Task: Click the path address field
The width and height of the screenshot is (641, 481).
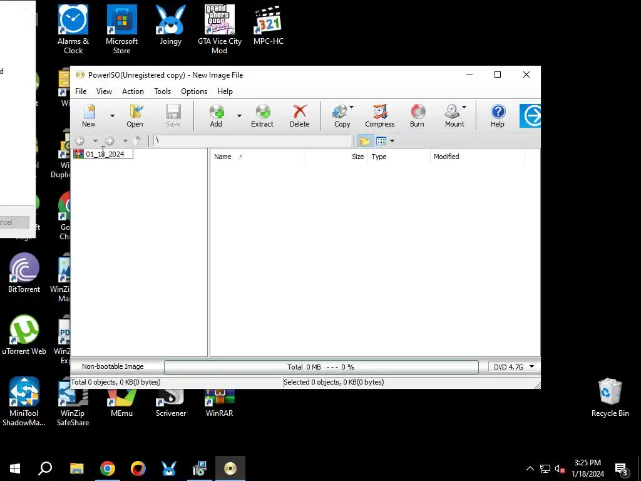Action: (252, 141)
